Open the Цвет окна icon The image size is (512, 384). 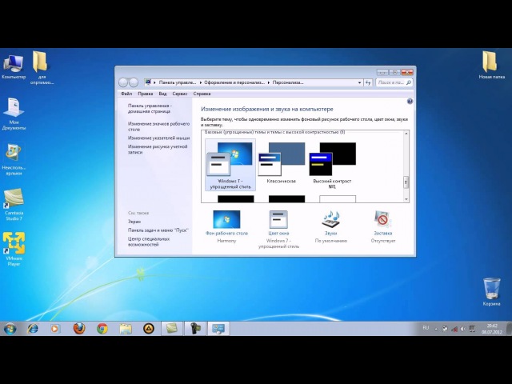(278, 219)
